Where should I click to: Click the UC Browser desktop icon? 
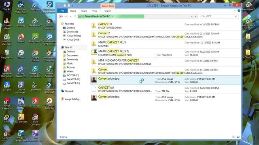(21, 118)
